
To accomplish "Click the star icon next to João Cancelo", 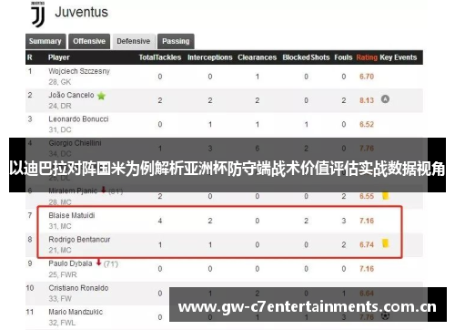I will tap(101, 96).
